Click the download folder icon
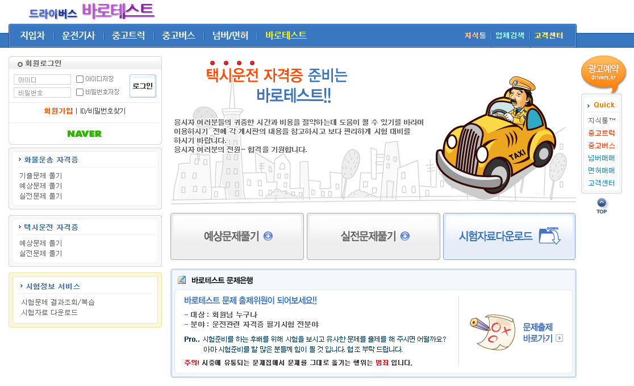 (x=549, y=235)
